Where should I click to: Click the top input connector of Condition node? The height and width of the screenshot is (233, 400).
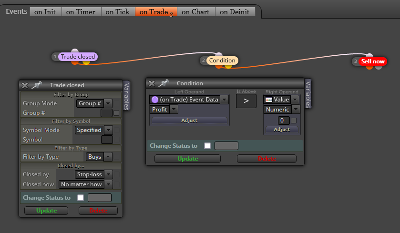click(x=219, y=54)
